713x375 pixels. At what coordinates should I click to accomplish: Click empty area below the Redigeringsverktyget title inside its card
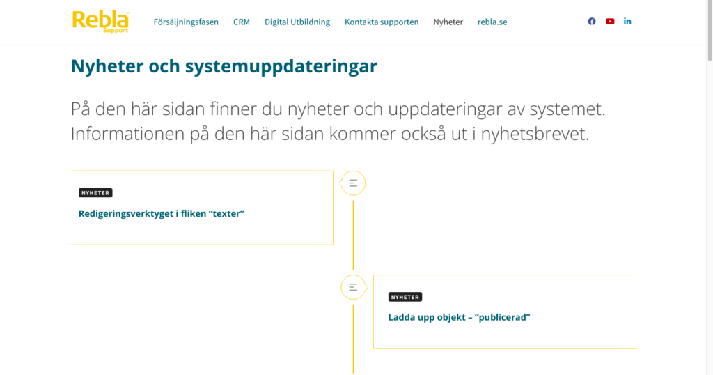point(202,232)
